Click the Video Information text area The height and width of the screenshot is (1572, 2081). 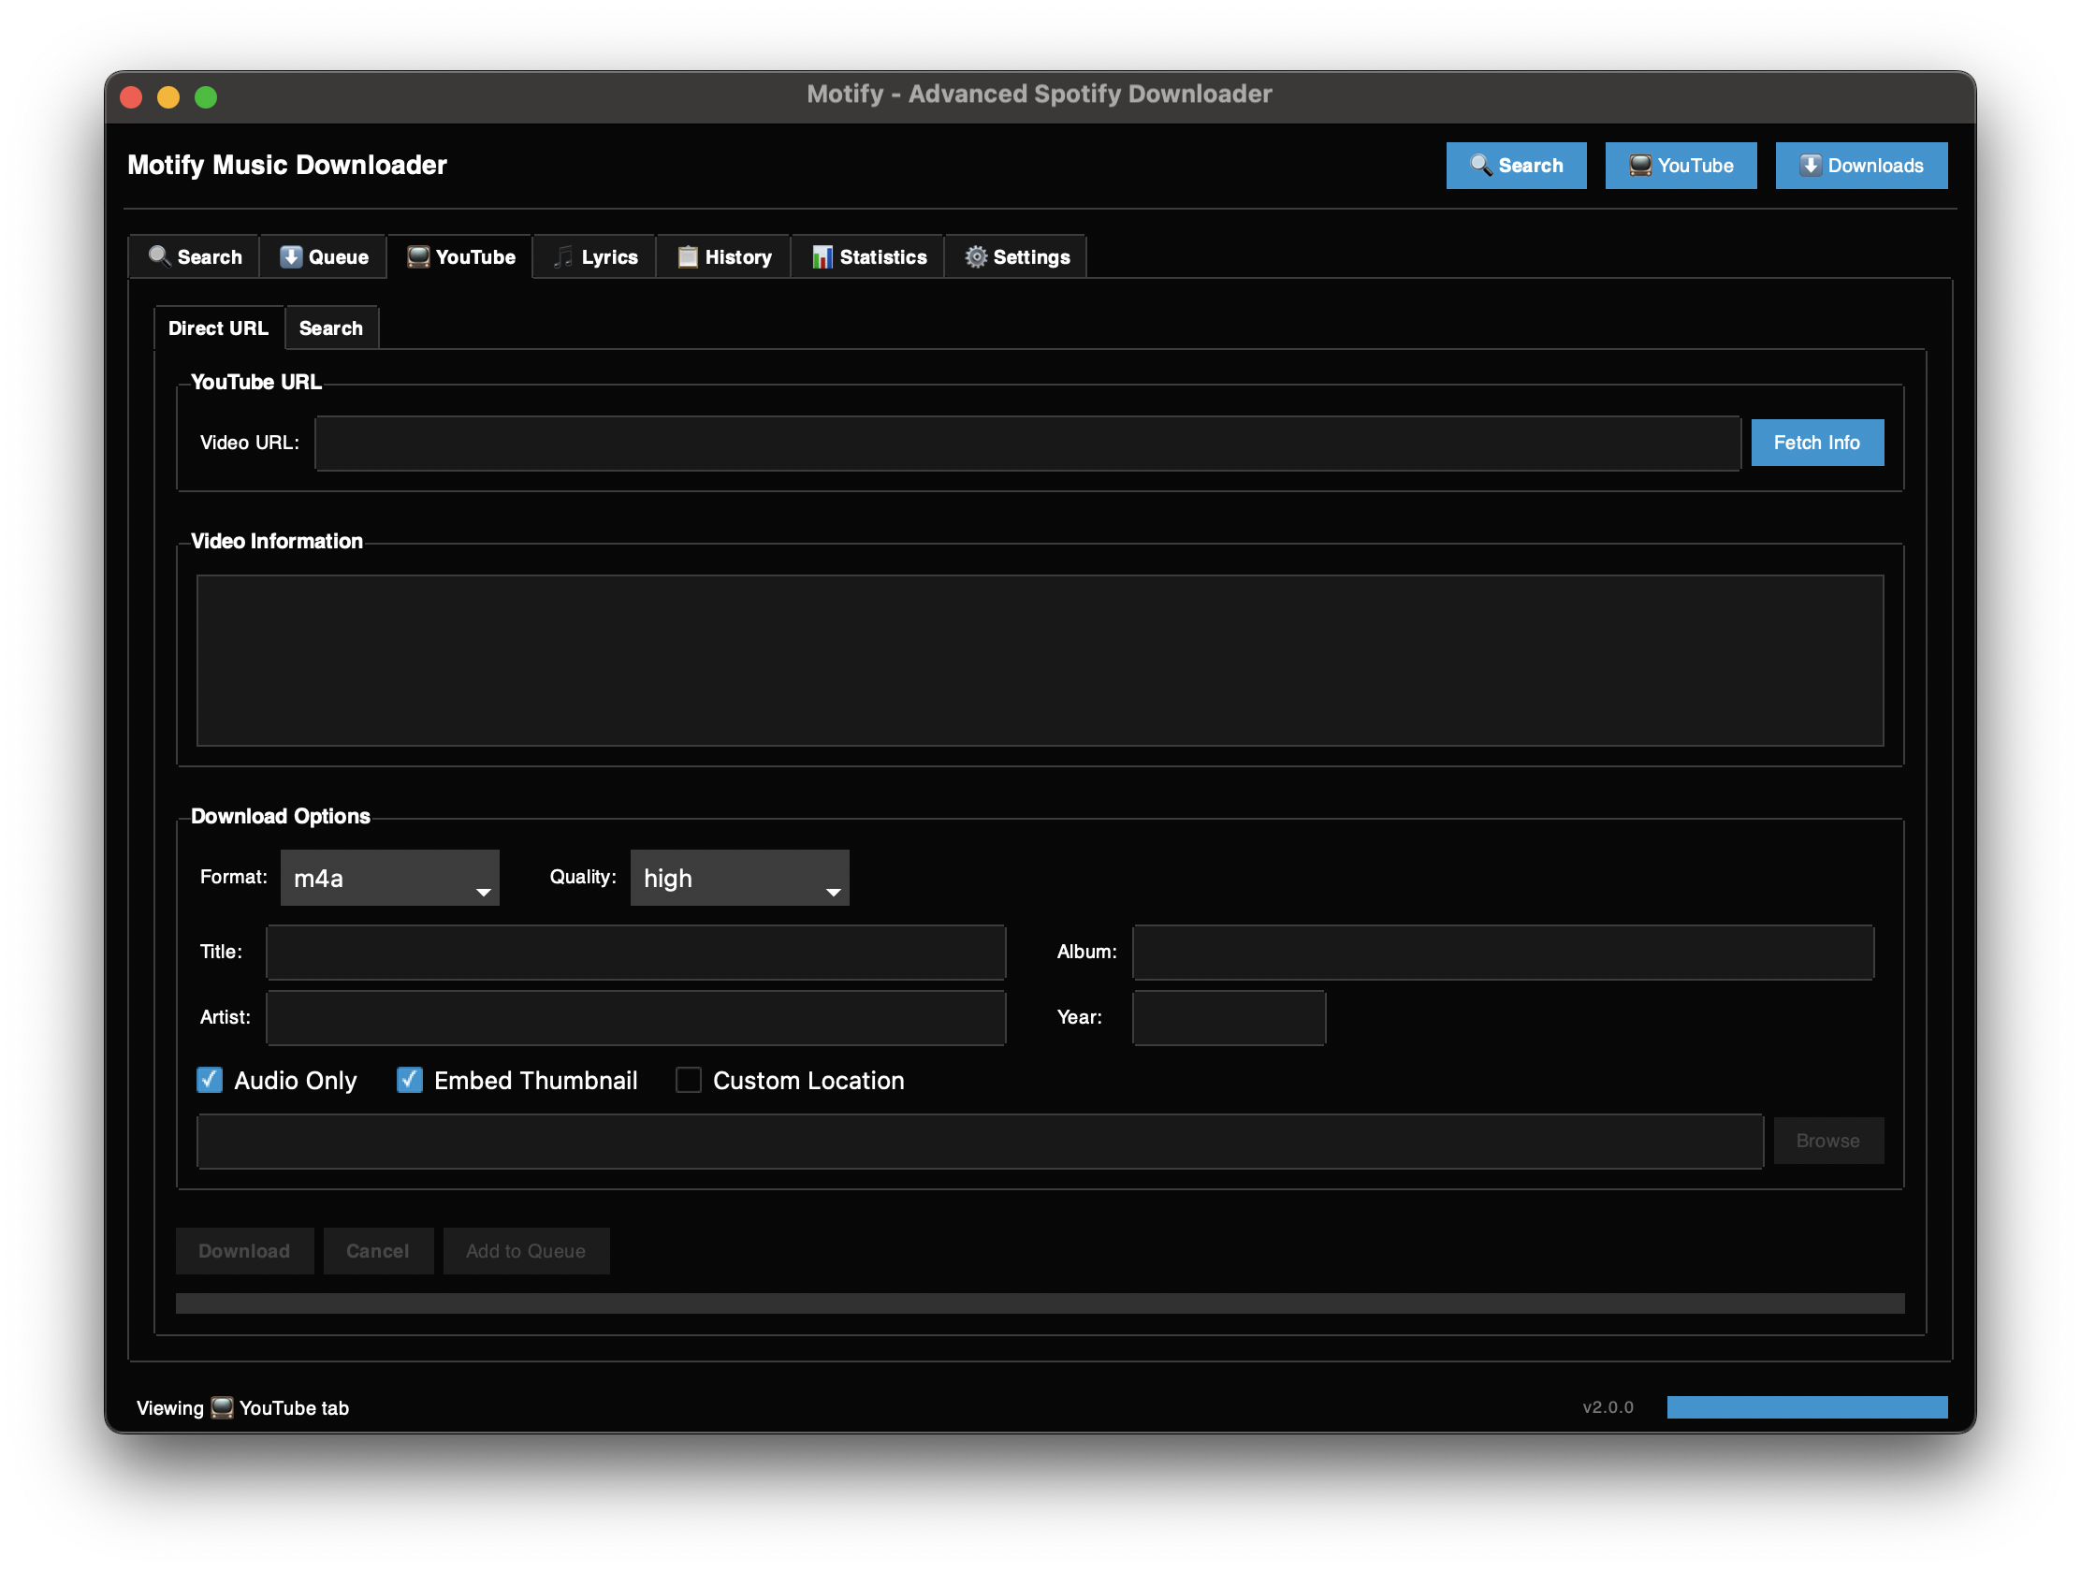1040,661
